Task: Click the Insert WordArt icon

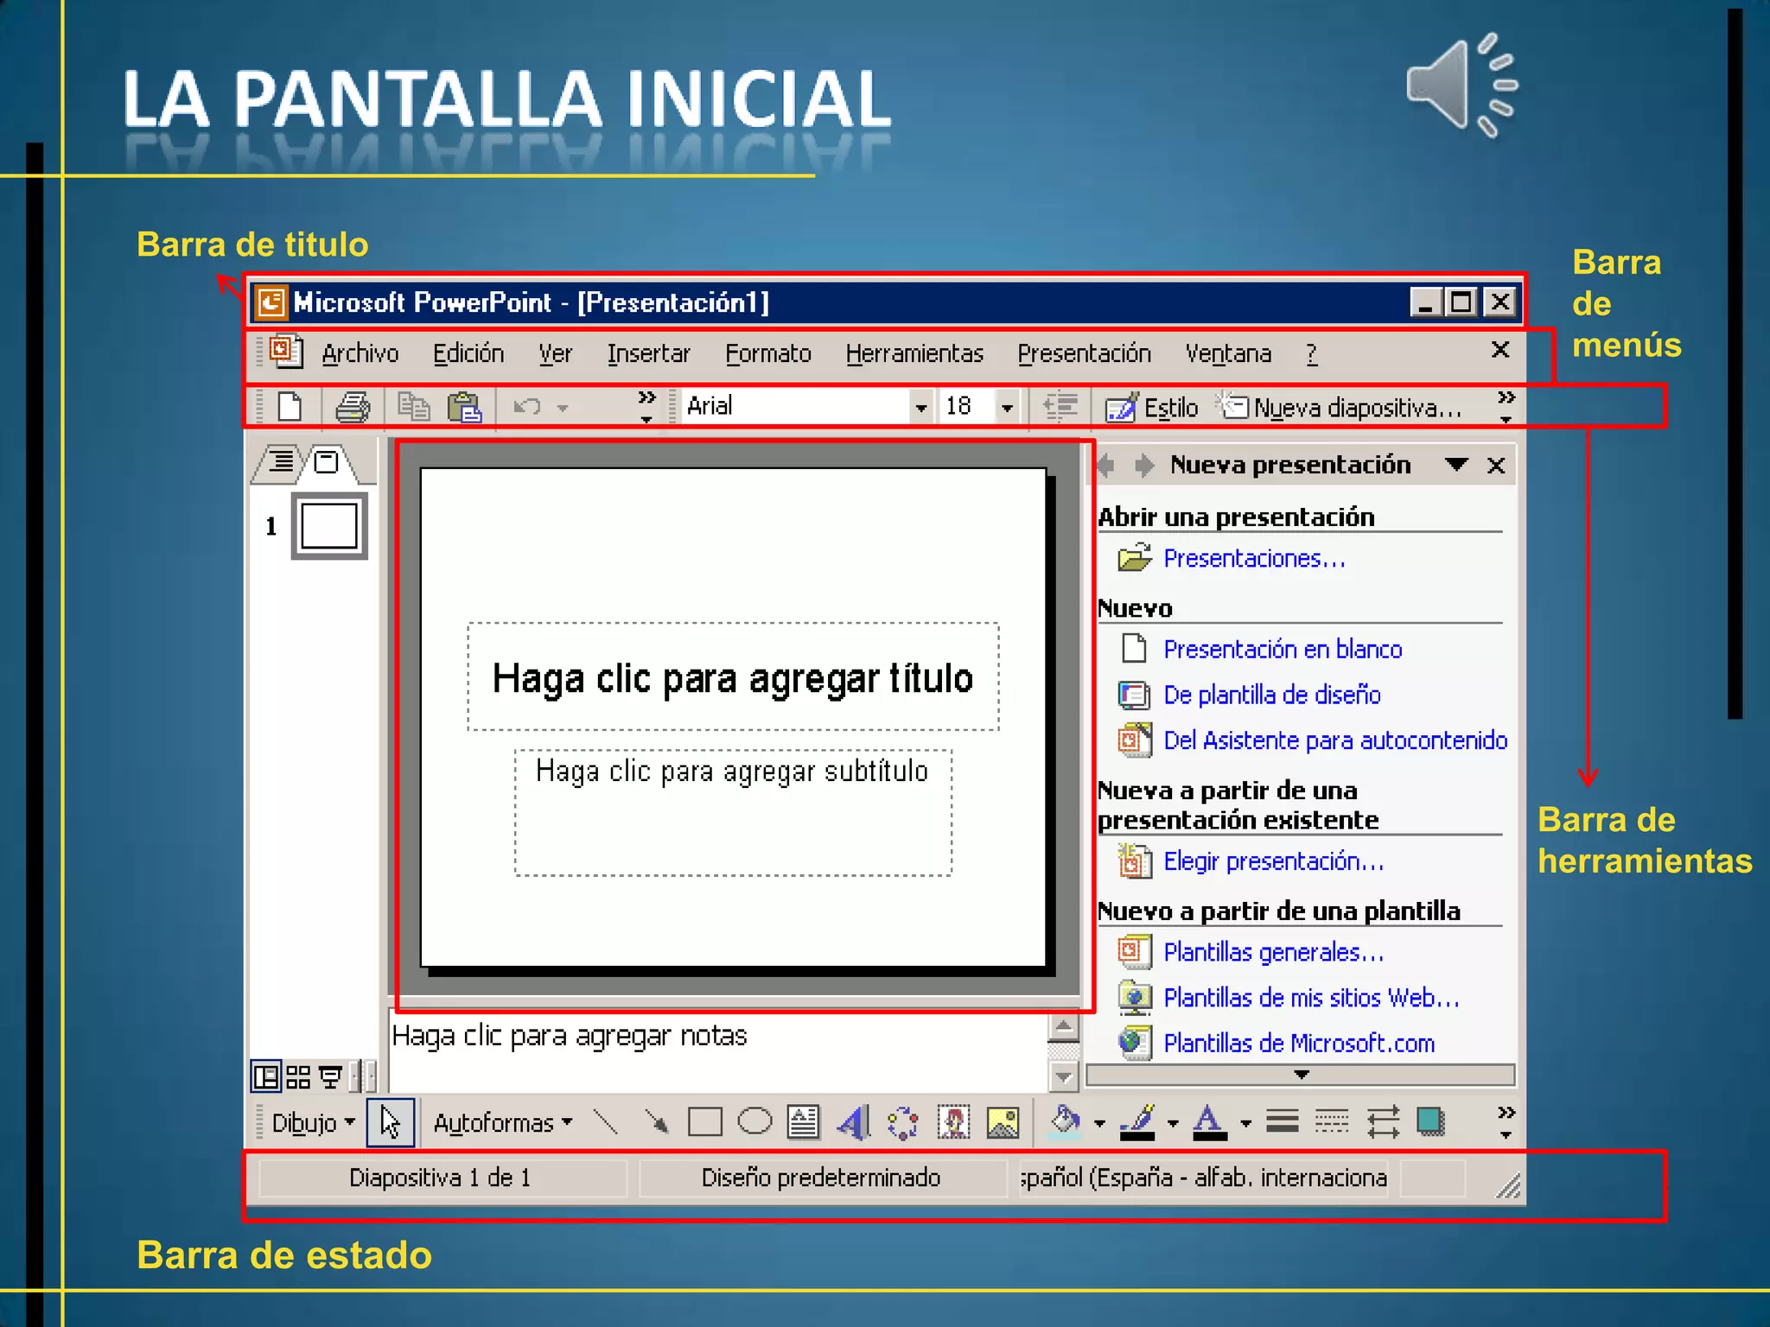Action: tap(853, 1123)
